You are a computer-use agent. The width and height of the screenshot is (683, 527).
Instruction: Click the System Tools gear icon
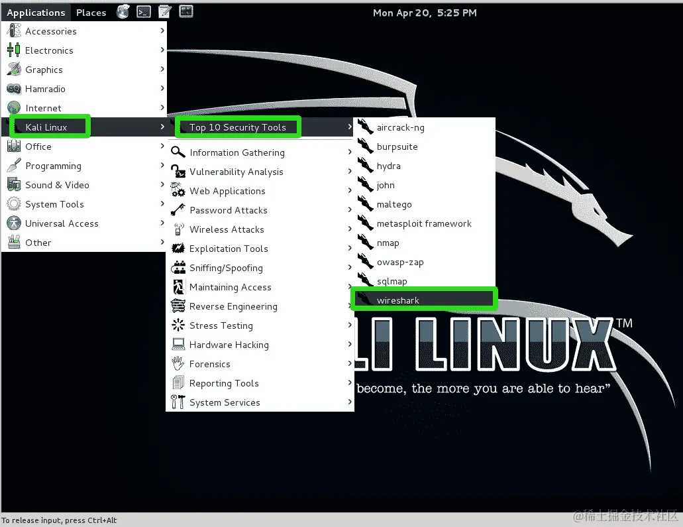[x=14, y=204]
